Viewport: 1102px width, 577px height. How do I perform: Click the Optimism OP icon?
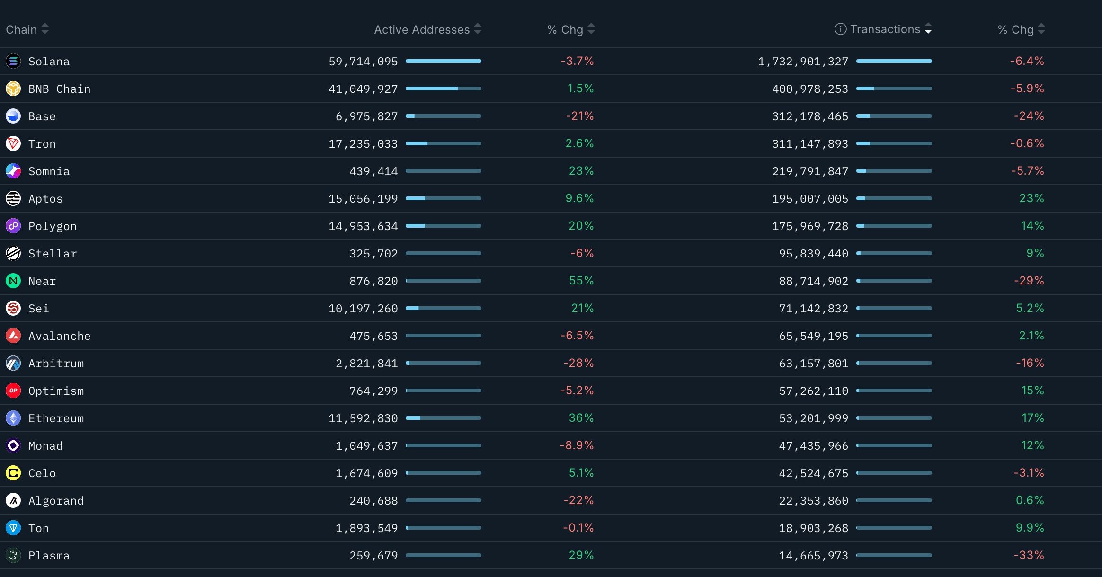pyautogui.click(x=13, y=391)
